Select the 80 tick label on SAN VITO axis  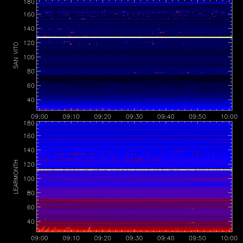31,71
